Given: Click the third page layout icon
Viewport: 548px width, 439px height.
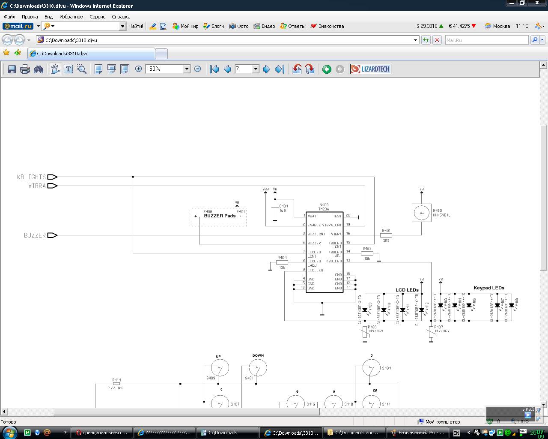Looking at the screenshot, I should (x=125, y=69).
